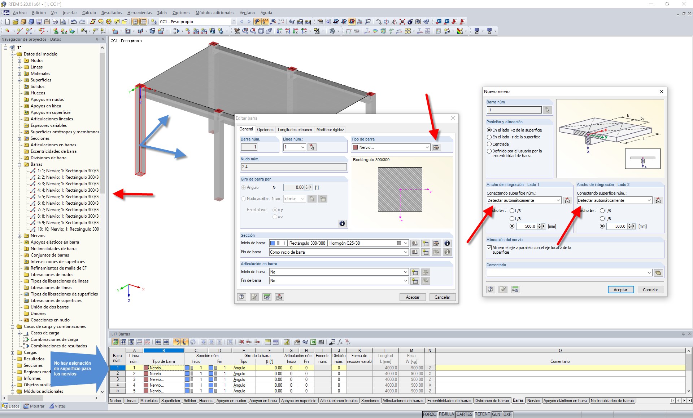The height and width of the screenshot is (418, 693).
Task: Click red material swatch in Tipo de barra
Action: [x=355, y=147]
